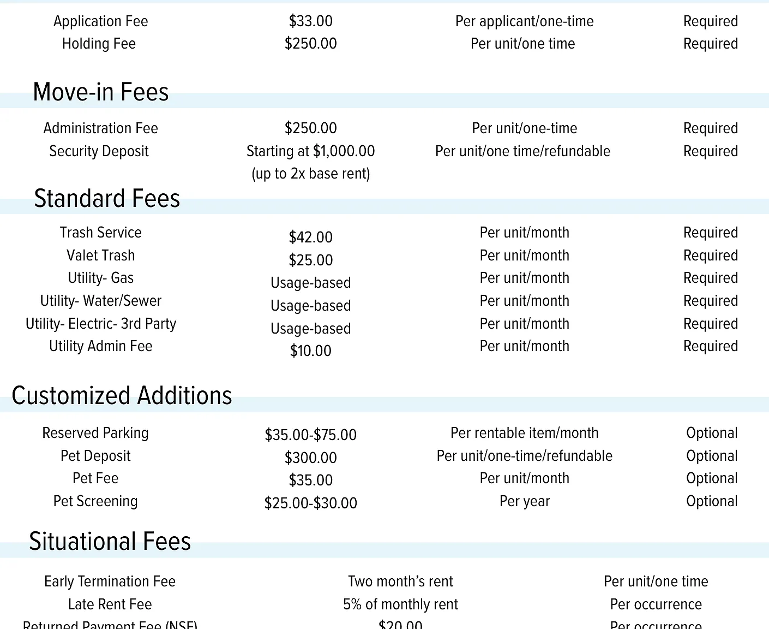Select the Administration Fee row label
Image resolution: width=769 pixels, height=629 pixels.
pos(101,128)
